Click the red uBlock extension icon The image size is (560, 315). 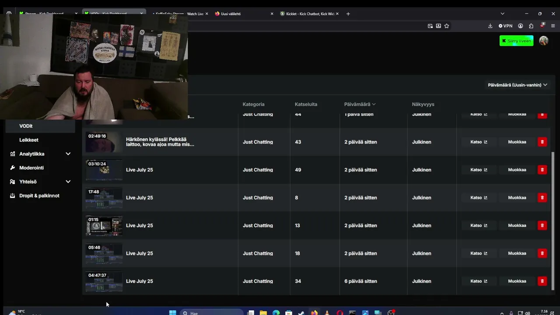coord(542,25)
